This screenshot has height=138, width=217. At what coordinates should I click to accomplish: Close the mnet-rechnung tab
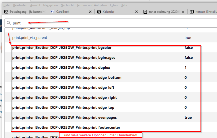pos(183,12)
